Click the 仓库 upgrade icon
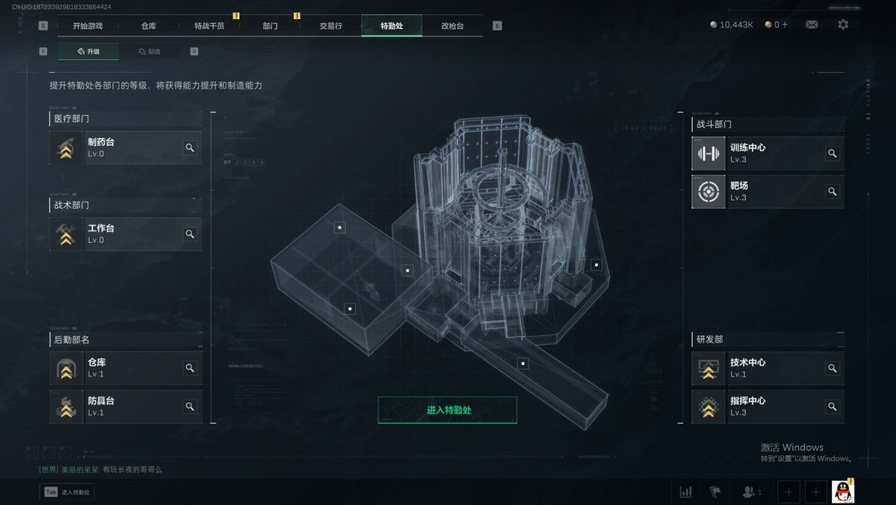This screenshot has height=505, width=896. coord(66,368)
